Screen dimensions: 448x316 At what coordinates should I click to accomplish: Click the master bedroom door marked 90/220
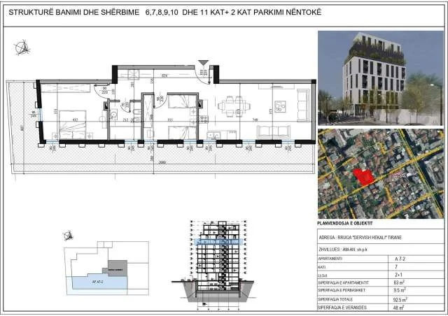coord(102,91)
